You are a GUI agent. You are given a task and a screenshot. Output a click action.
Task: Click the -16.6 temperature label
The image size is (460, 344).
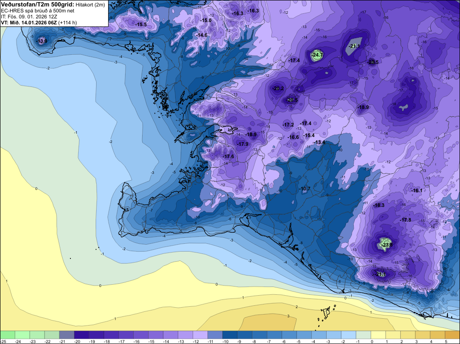(x=293, y=137)
